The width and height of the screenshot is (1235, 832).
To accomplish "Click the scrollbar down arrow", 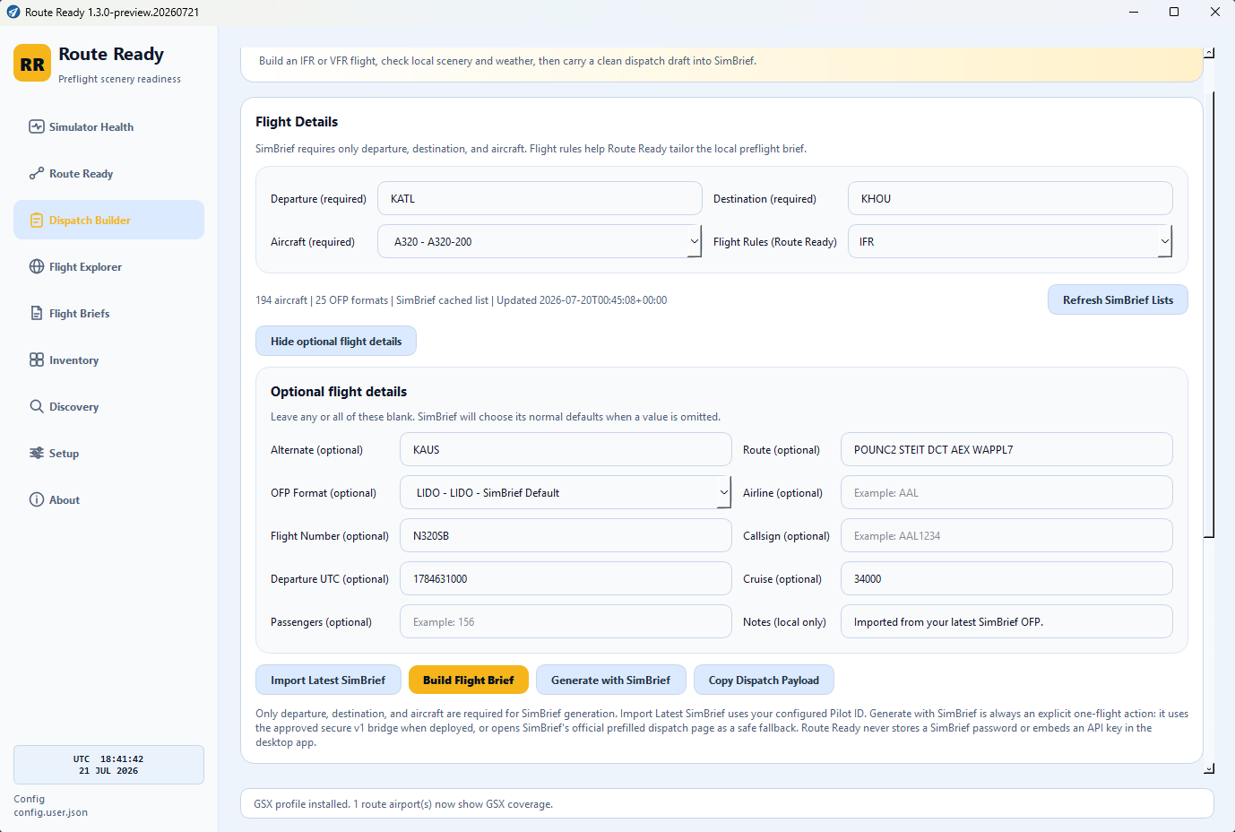I will 1209,768.
